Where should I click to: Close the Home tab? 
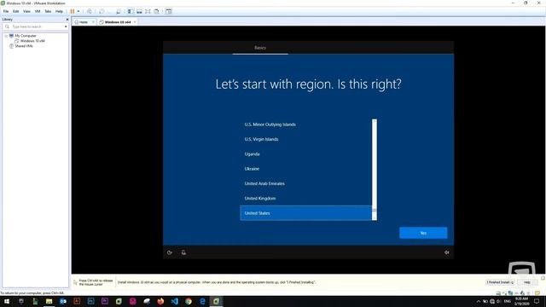[x=93, y=22]
